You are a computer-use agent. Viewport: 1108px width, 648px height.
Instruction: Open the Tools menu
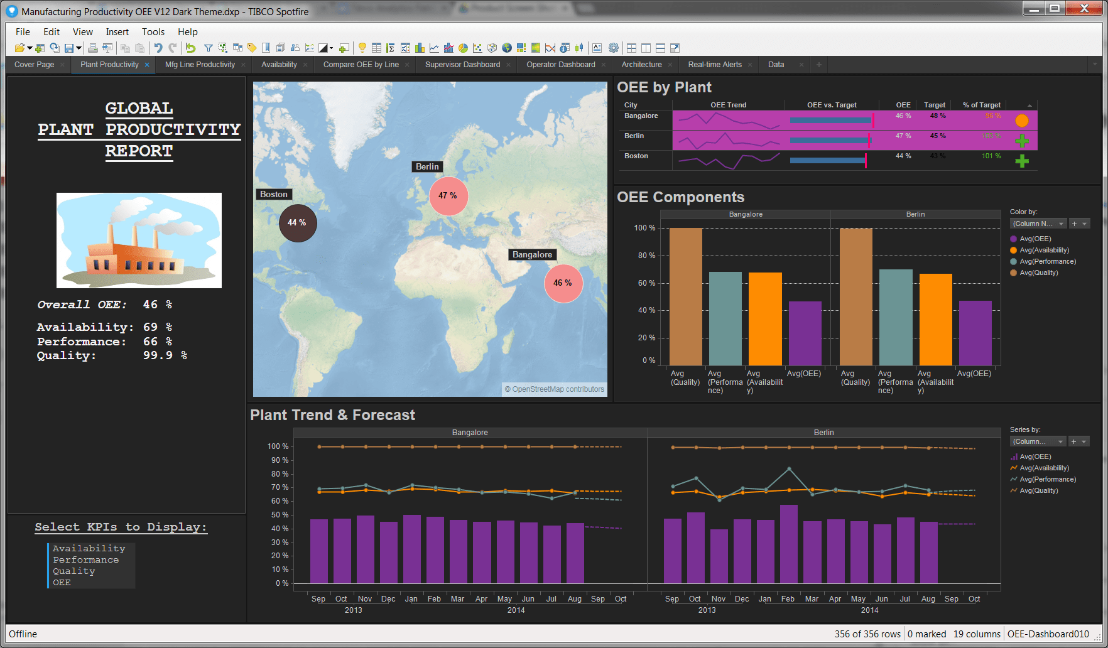(153, 31)
